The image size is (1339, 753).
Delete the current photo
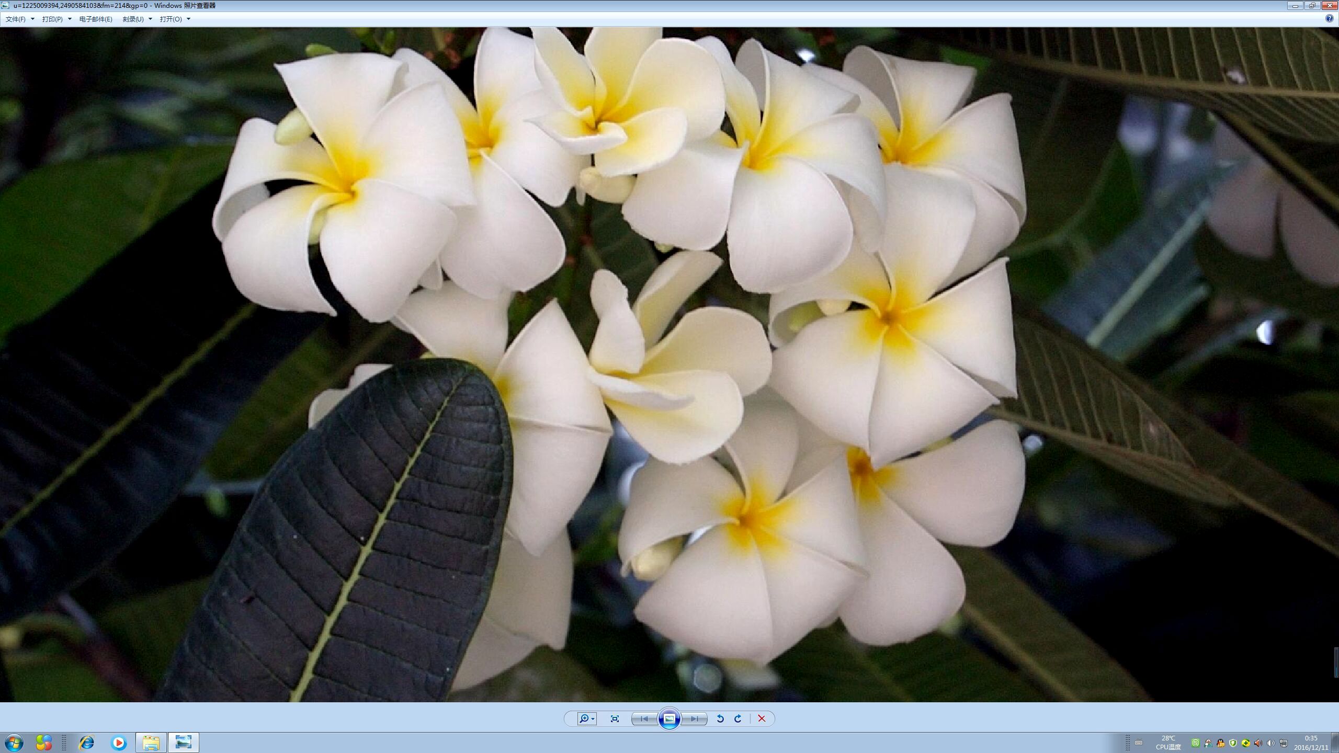(762, 718)
